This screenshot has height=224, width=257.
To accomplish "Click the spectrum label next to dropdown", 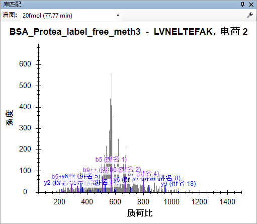I will 10,15.
